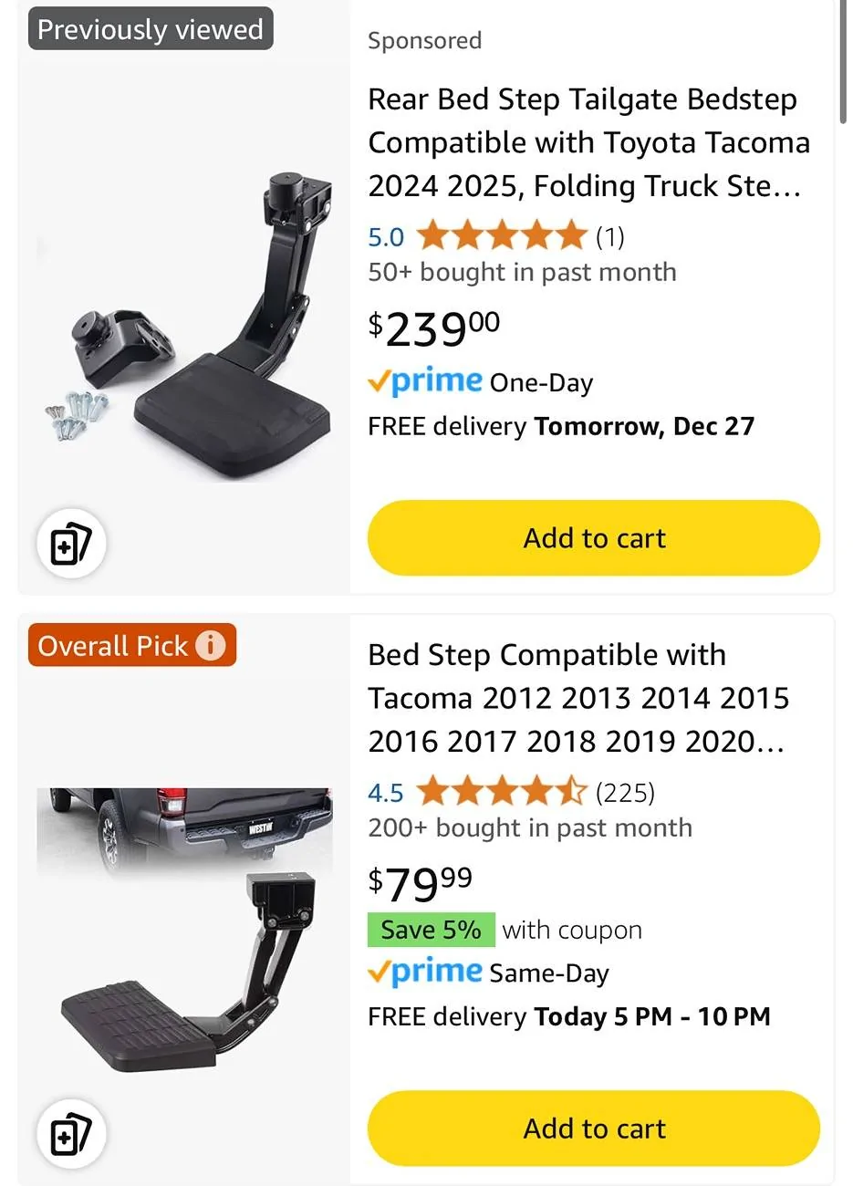Add the $79.99 bed step to cart
The height and width of the screenshot is (1186, 853).
click(x=593, y=1129)
